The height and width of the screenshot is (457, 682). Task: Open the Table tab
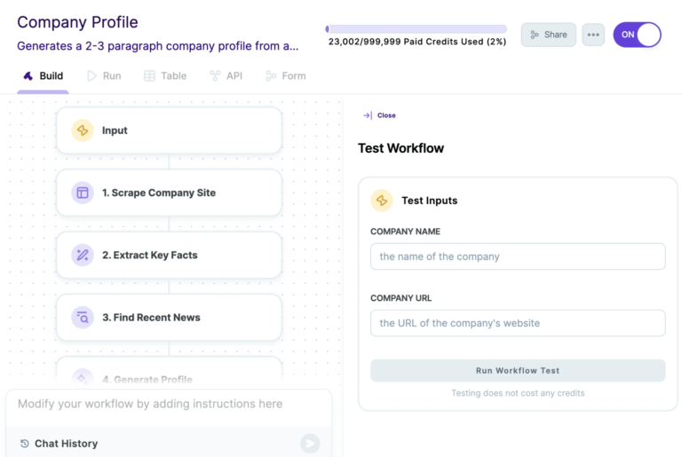click(x=165, y=76)
